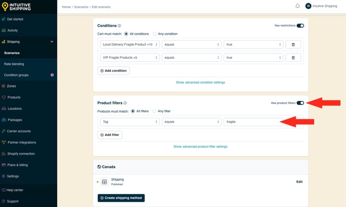Toggle the Has restrictions switch

pyautogui.click(x=300, y=26)
